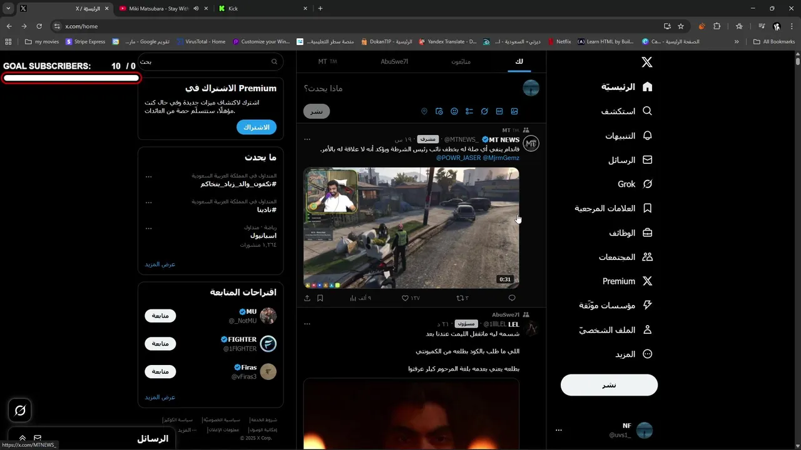The height and width of the screenshot is (450, 801).
Task: Open more options for trend #ناديبا
Action: (148, 202)
